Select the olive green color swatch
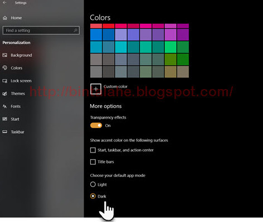 [x=171, y=60]
